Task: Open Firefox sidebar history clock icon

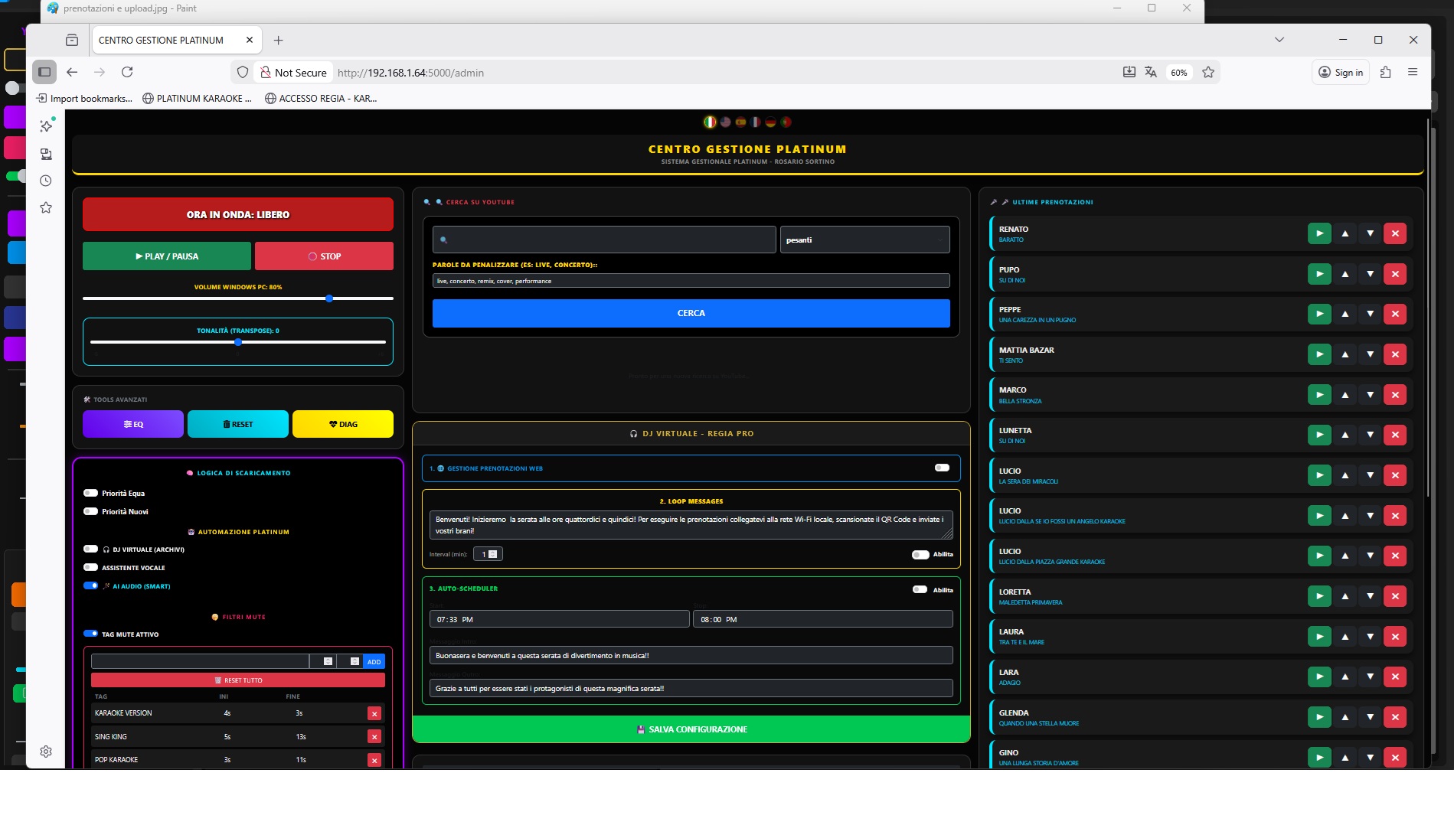Action: pos(46,181)
